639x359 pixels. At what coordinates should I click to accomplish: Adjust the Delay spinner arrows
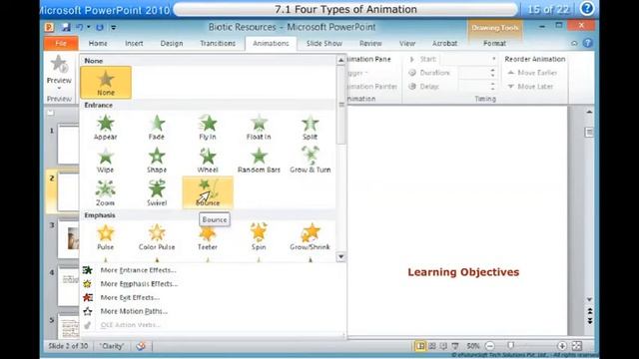(492, 87)
